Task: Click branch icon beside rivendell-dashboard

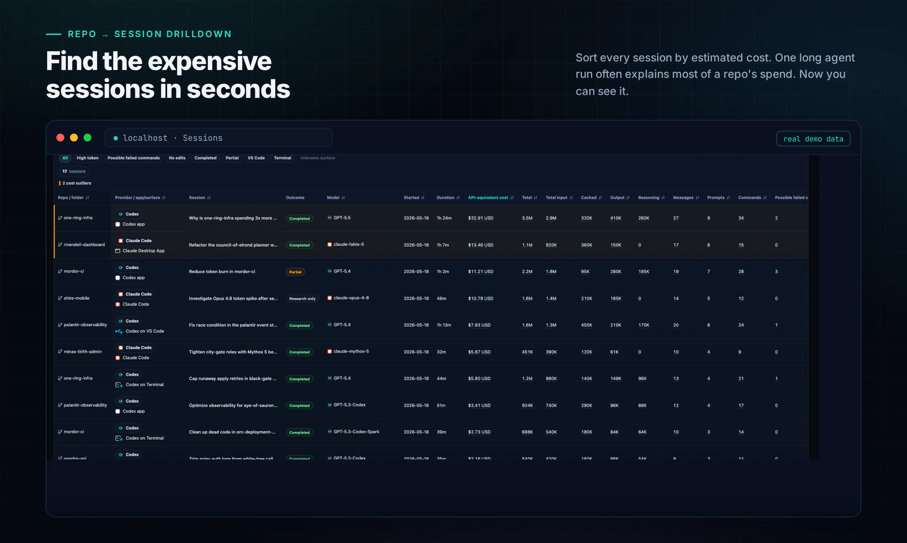Action: tap(60, 244)
